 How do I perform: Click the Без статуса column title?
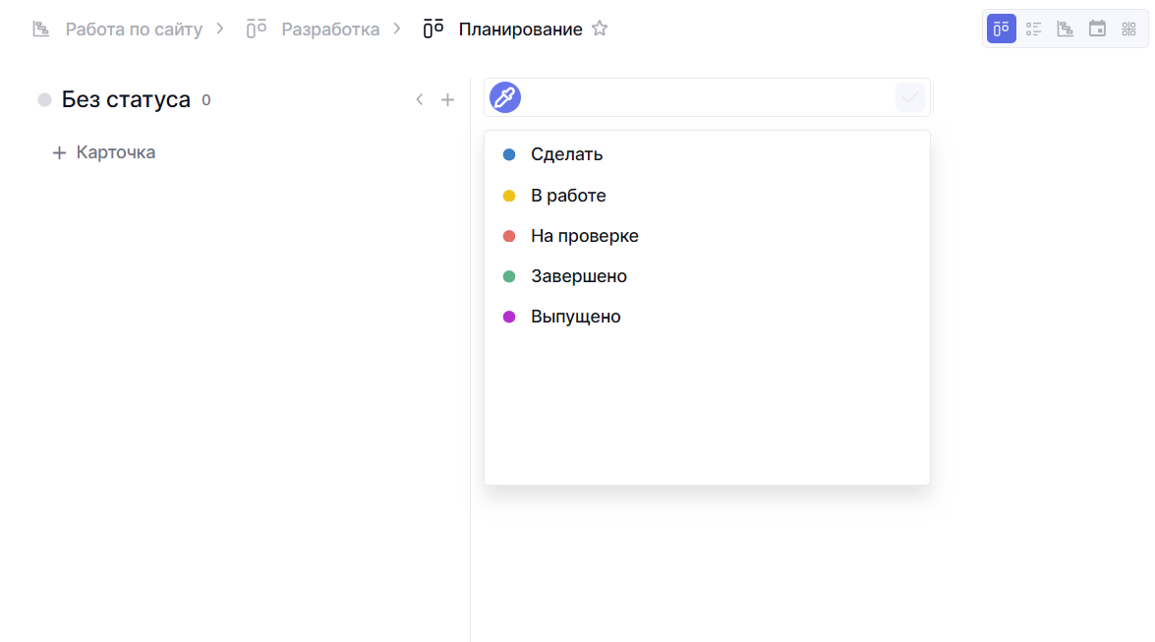[x=126, y=99]
